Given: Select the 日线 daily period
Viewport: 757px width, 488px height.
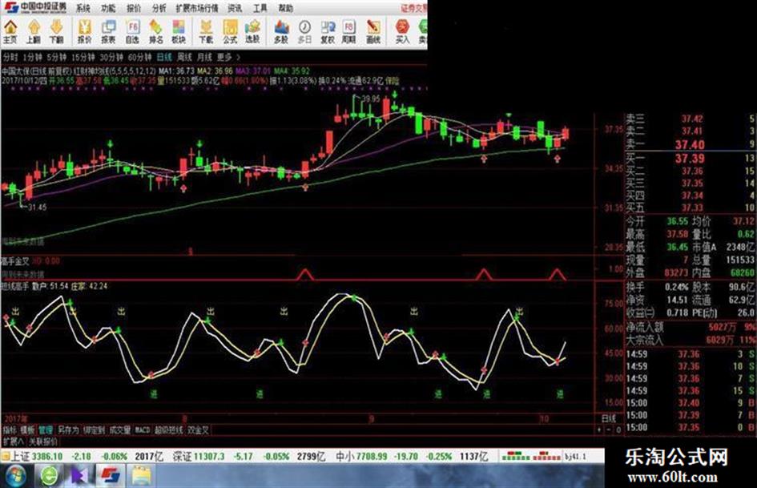Looking at the screenshot, I should (165, 57).
